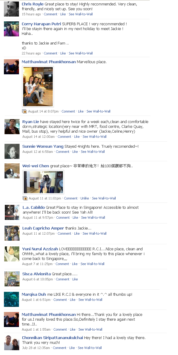See Wall-to-Wall for Marqisa Duh
This screenshot has width=178, height=355.
[x=90, y=300]
